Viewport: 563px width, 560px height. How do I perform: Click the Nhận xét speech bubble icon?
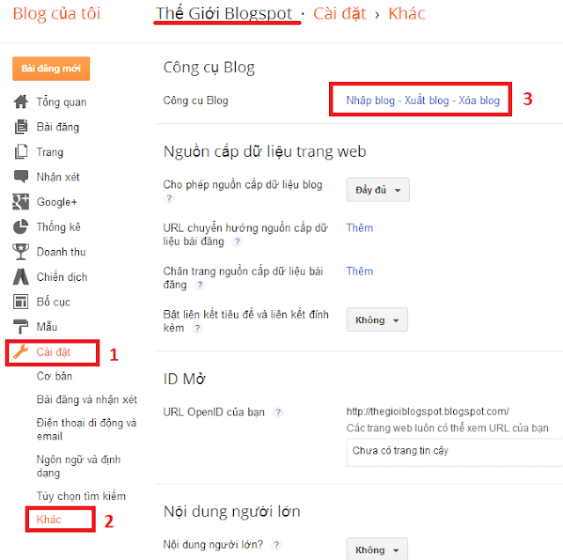(x=21, y=176)
